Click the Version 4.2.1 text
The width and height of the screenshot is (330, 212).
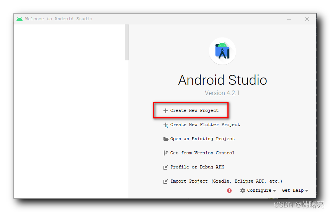point(222,93)
